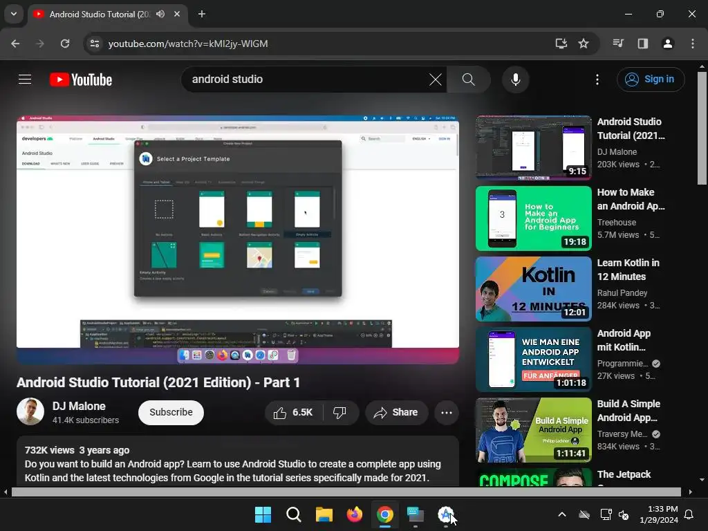708x531 pixels.
Task: Show hidden system tray icons
Action: tap(561, 514)
